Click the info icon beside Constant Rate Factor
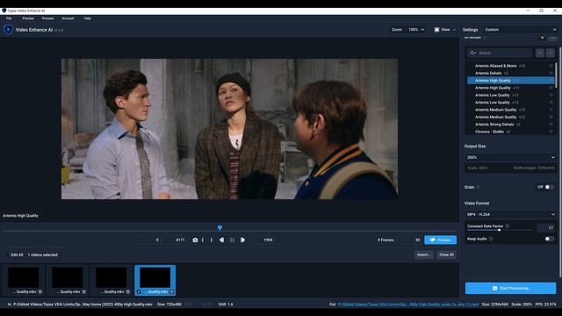 point(508,226)
